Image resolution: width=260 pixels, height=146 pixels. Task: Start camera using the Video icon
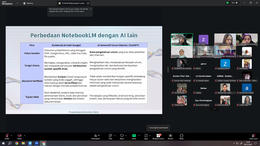point(19,136)
